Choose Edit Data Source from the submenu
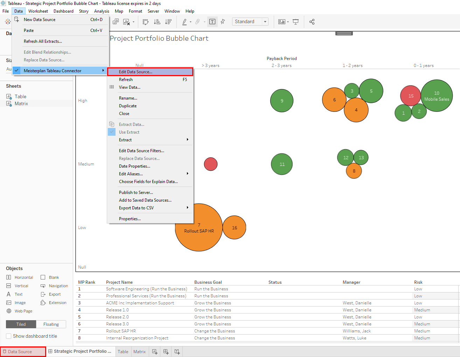The height and width of the screenshot is (357, 460). (135, 72)
